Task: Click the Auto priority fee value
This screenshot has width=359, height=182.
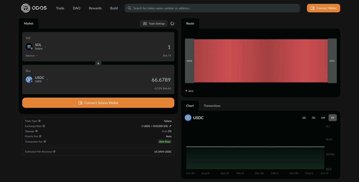Action: coord(169,136)
